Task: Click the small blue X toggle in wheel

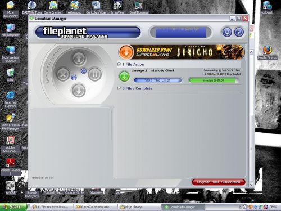Action: click(74, 78)
